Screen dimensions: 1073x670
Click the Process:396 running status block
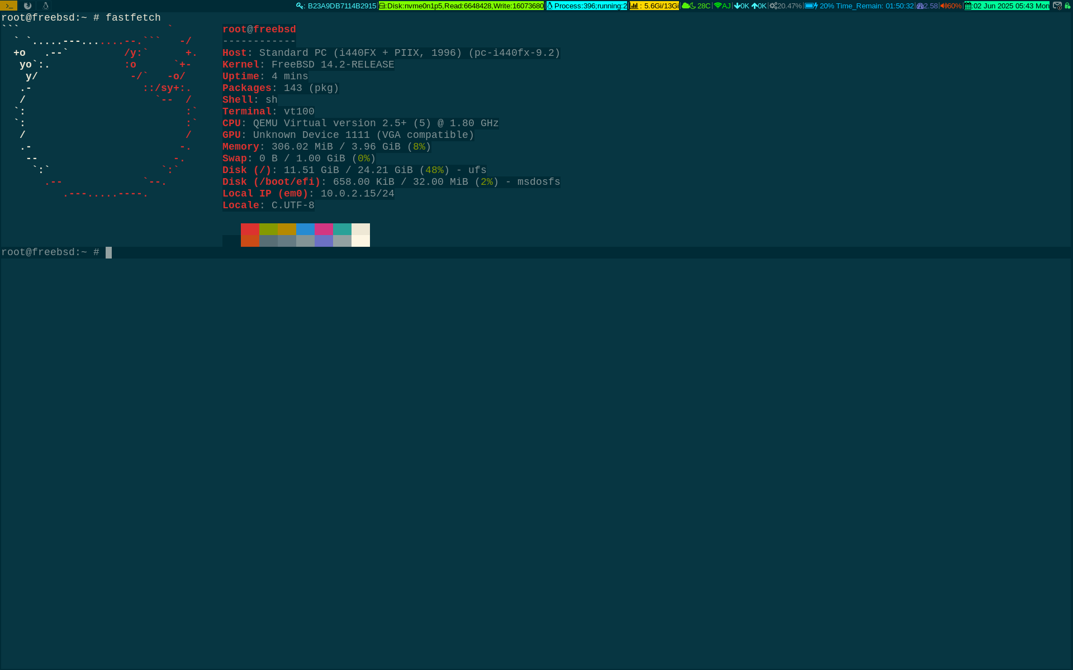pos(587,6)
